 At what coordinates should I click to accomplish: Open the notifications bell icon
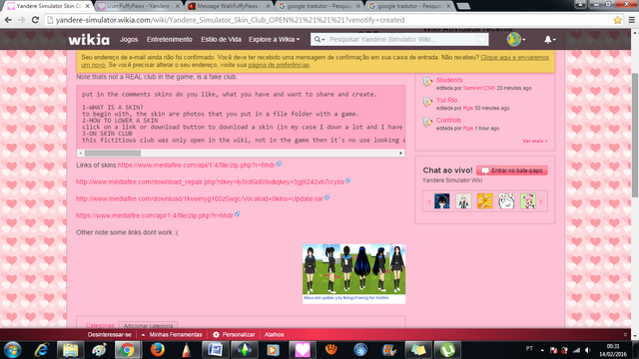(548, 40)
